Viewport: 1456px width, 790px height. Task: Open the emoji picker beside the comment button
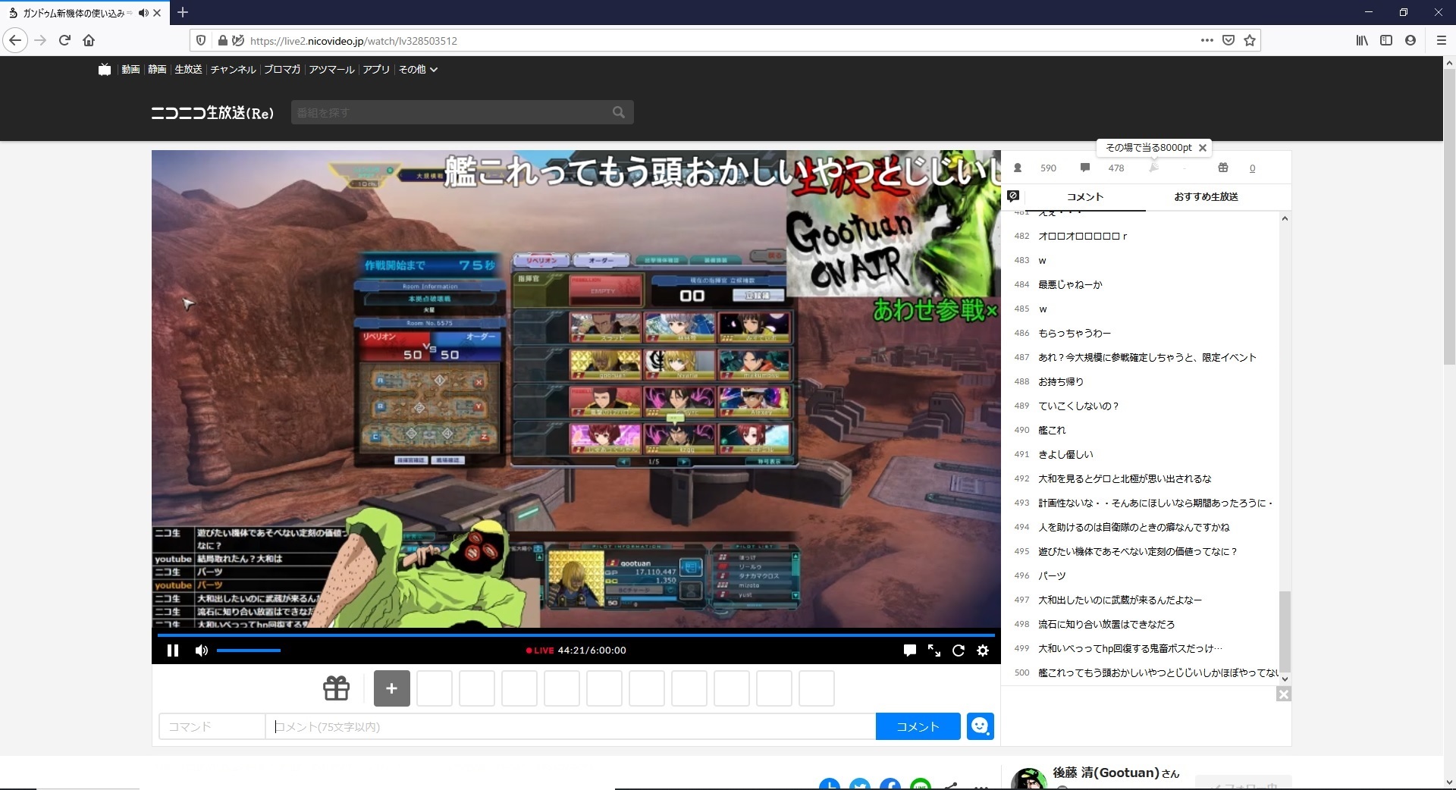[980, 726]
